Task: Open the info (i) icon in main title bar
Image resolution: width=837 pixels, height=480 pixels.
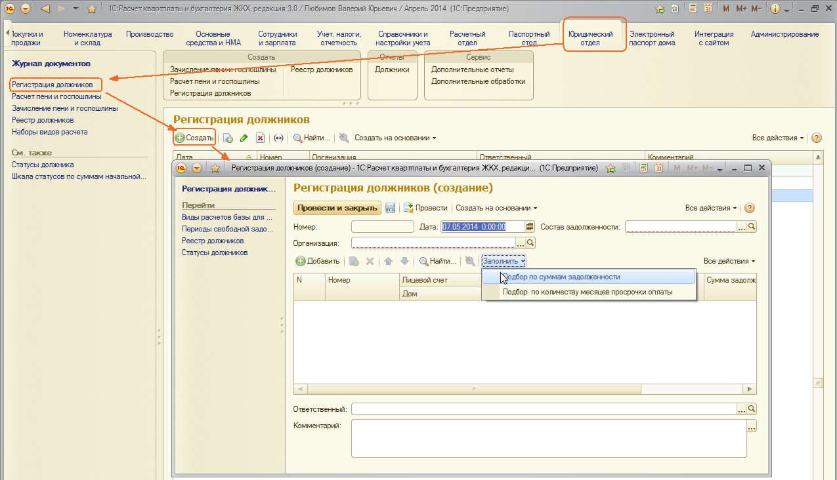Action: click(x=775, y=9)
